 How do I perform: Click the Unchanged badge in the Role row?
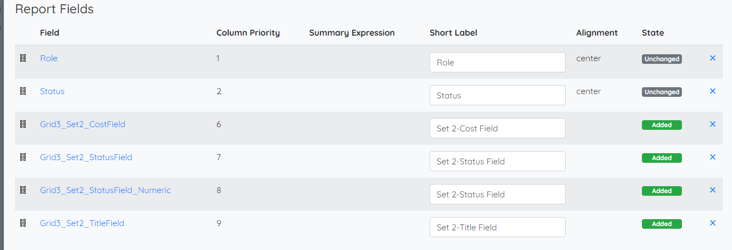[x=662, y=59]
